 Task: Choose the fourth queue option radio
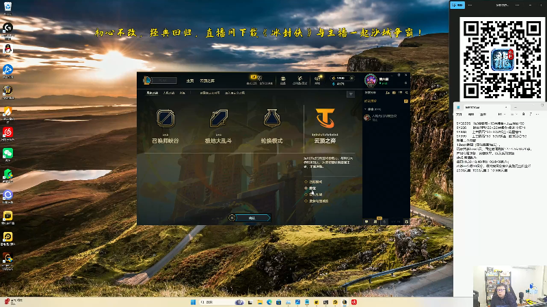click(306, 201)
